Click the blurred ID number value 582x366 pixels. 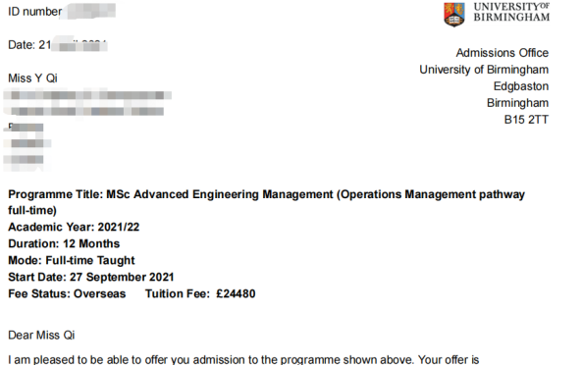90,11
